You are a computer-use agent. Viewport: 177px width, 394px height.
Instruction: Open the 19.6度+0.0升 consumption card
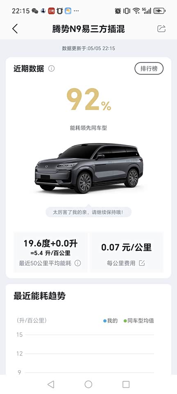pyautogui.click(x=51, y=252)
